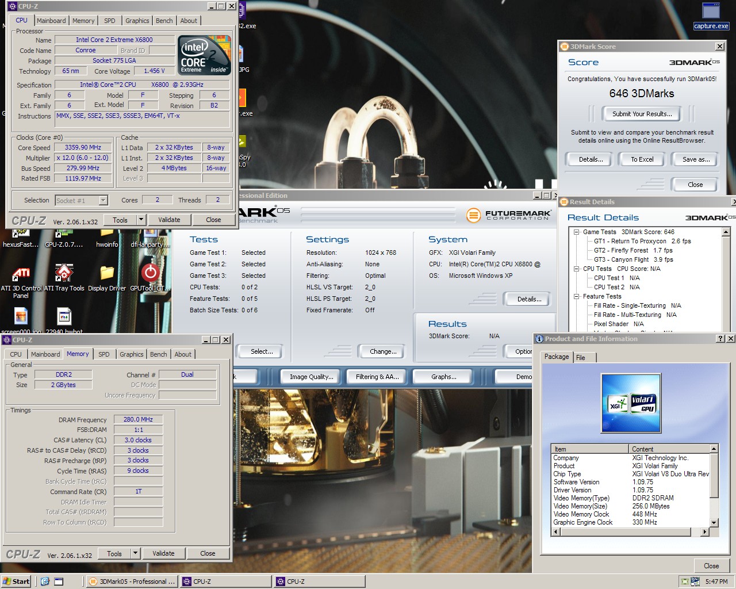Click right arrow of Product Information horizontal scrollbar
Screen dimensions: 736x589
tap(705, 532)
